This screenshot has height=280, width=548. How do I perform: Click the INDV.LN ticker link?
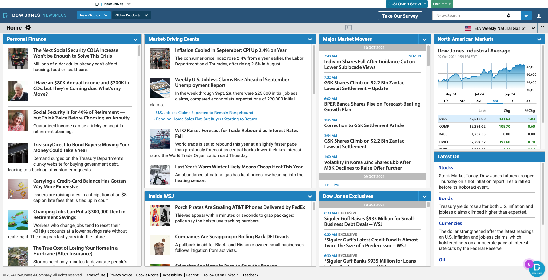click(x=414, y=56)
